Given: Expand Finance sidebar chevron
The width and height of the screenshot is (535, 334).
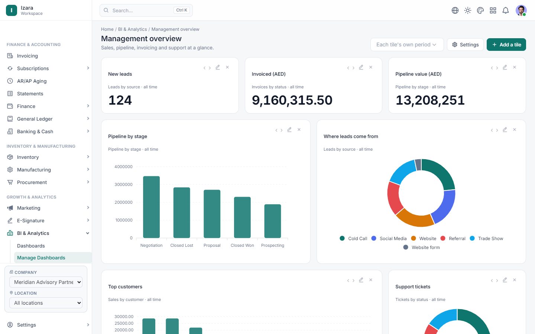Looking at the screenshot, I should tap(88, 106).
